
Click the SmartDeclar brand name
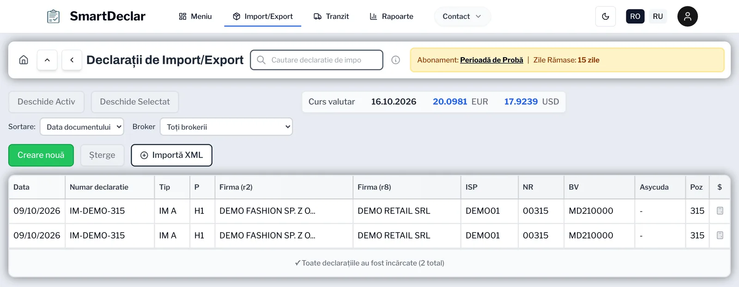[108, 16]
